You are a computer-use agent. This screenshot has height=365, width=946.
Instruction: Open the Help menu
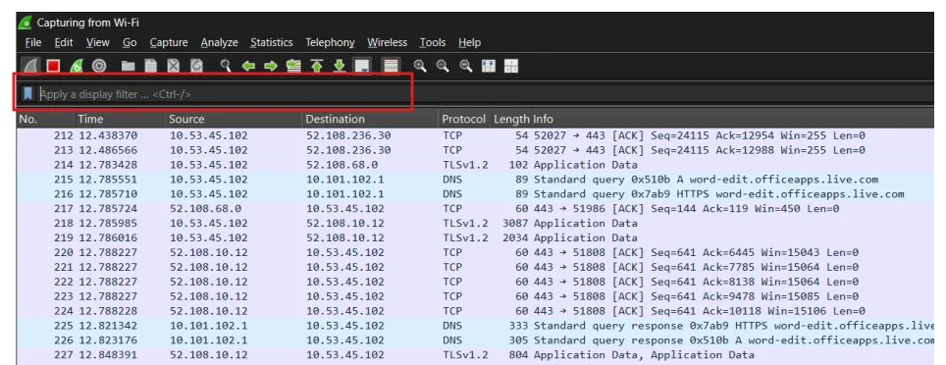(469, 42)
